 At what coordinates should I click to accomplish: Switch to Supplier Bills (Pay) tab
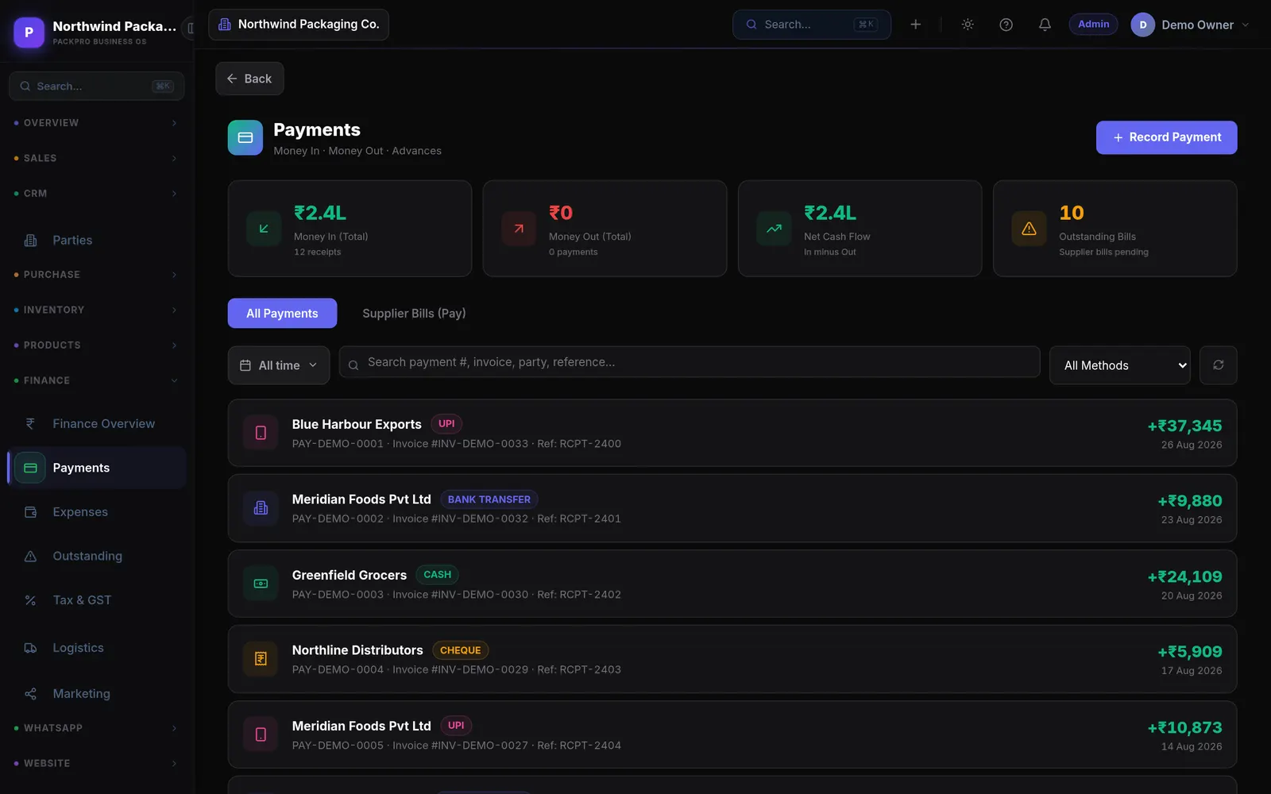tap(414, 314)
